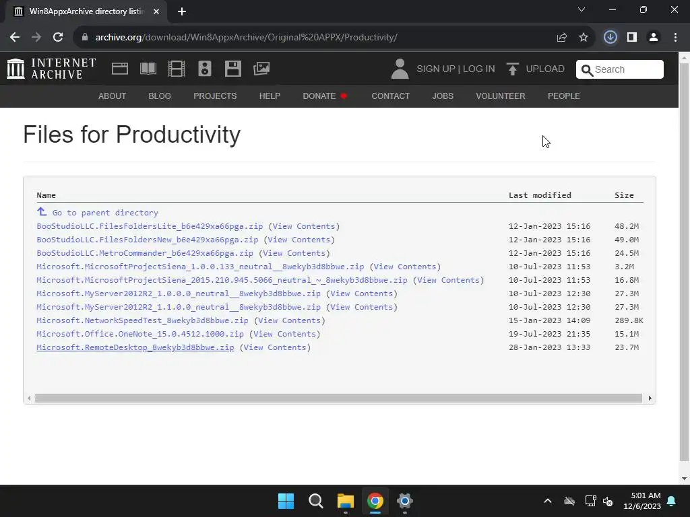The image size is (690, 517).
Task: Close the Win8AppxArchive tab
Action: pos(156,11)
